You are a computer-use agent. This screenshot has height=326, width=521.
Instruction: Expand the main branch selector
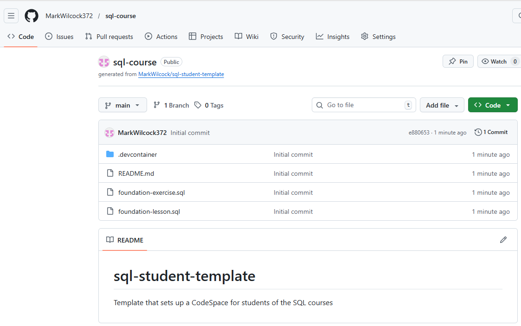pyautogui.click(x=122, y=105)
